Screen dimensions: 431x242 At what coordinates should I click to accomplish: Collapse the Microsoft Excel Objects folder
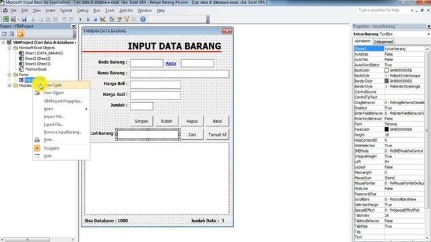tap(9, 48)
